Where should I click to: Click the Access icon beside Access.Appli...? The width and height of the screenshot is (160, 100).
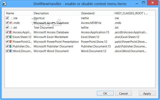click(x=11, y=32)
